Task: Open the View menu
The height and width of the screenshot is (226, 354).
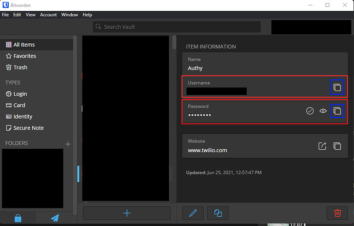Action: 30,15
